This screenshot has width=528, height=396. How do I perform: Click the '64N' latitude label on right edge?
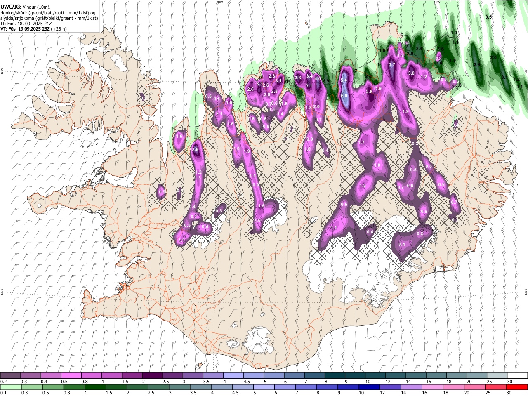pyautogui.click(x=526, y=291)
